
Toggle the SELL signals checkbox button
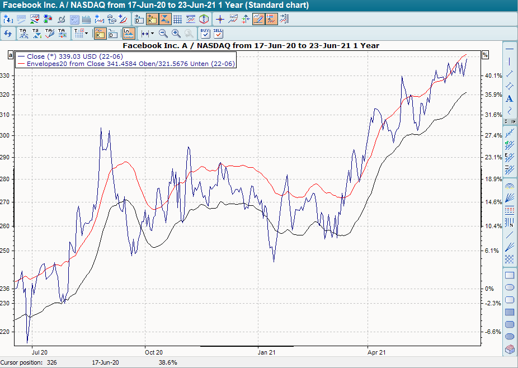tap(218, 34)
